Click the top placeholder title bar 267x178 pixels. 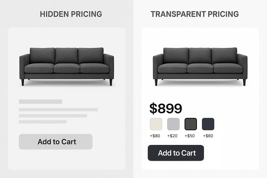click(40, 102)
